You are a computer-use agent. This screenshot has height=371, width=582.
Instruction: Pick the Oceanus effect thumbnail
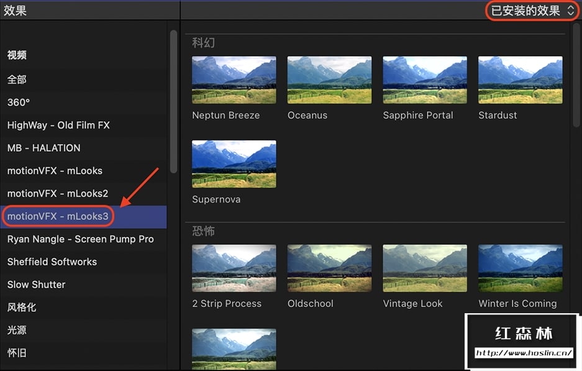click(329, 80)
